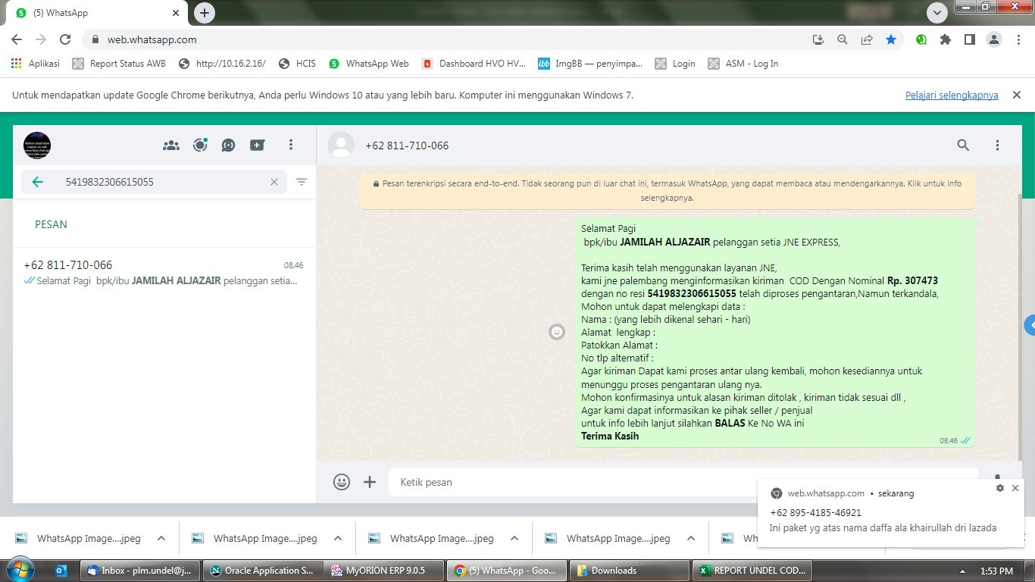Share this page icon in address bar
The width and height of the screenshot is (1035, 582).
867,39
